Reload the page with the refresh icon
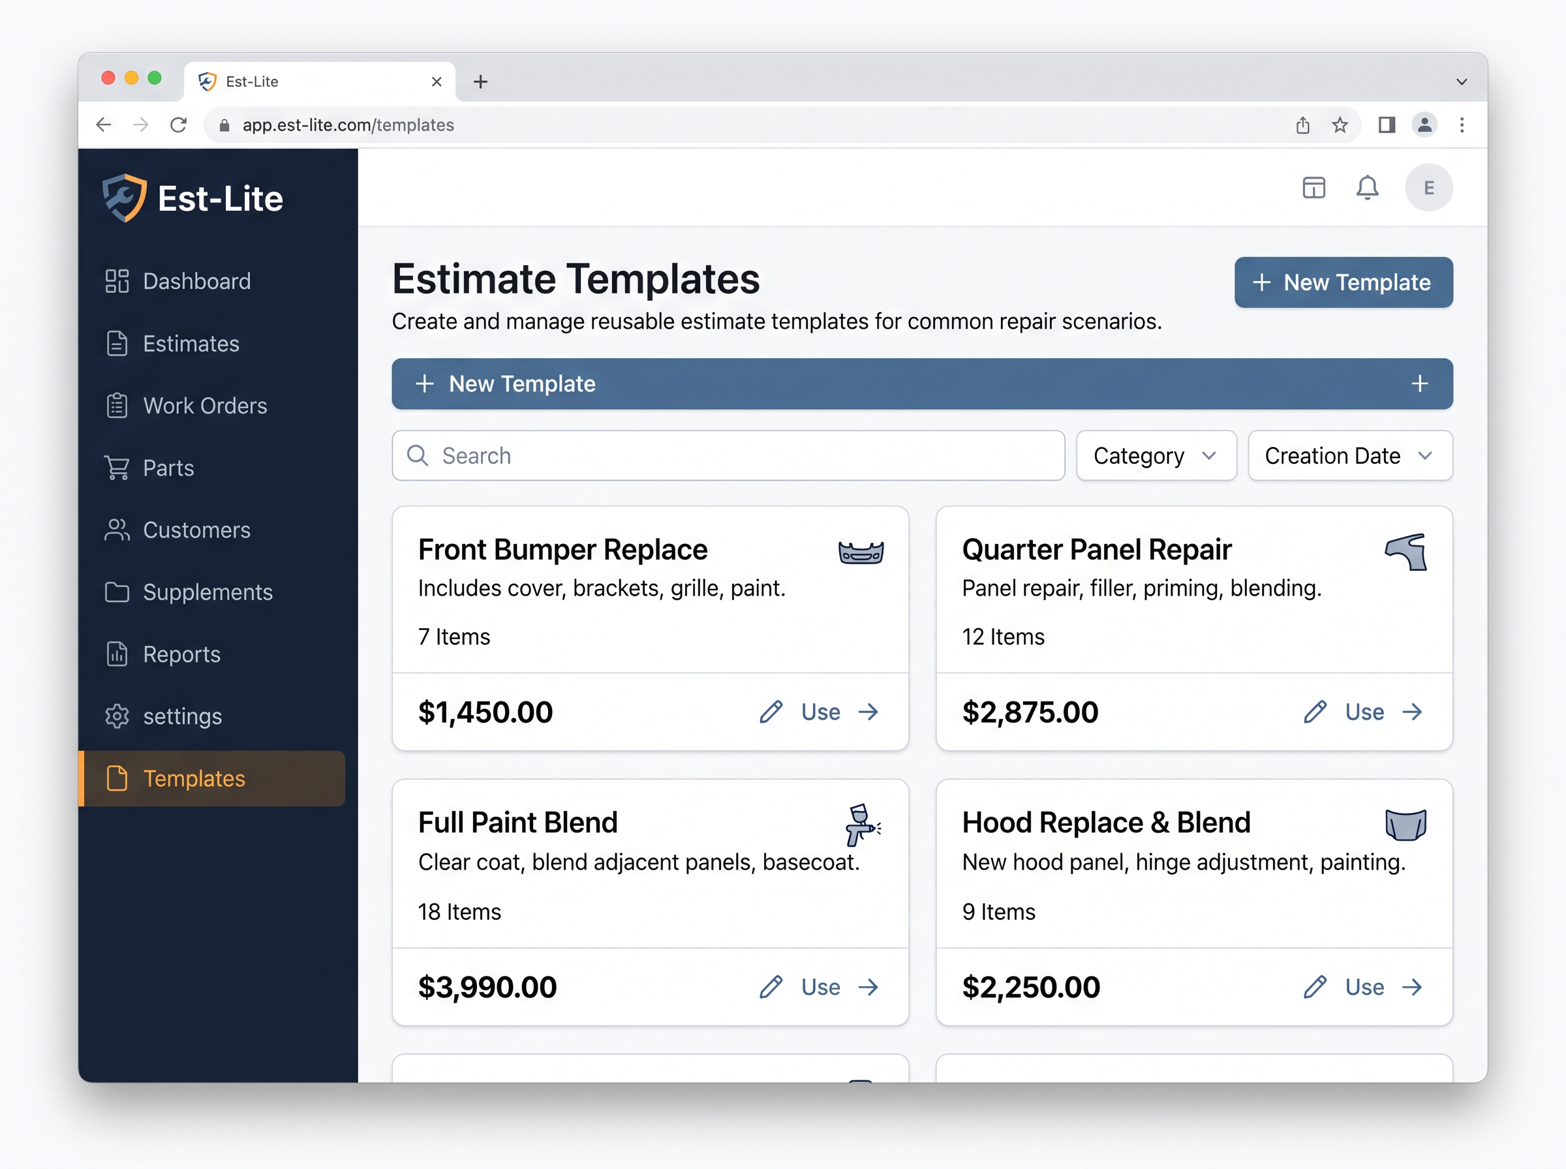This screenshot has height=1169, width=1566. click(x=178, y=125)
